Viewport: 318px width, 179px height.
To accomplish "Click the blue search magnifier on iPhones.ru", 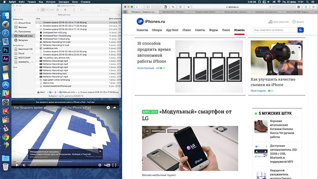I will coord(300,30).
